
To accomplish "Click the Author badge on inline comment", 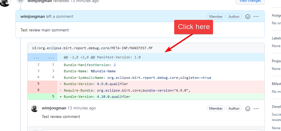I will pos(234,108).
